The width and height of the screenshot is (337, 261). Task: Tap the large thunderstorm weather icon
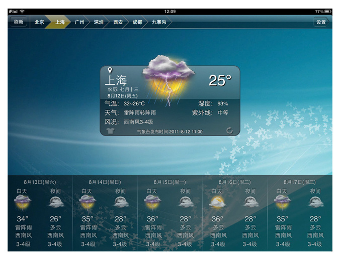[168, 80]
